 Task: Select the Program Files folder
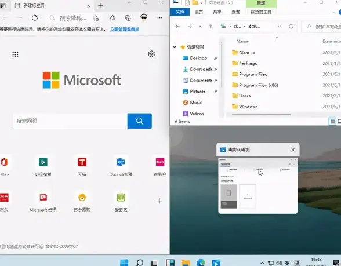point(253,74)
